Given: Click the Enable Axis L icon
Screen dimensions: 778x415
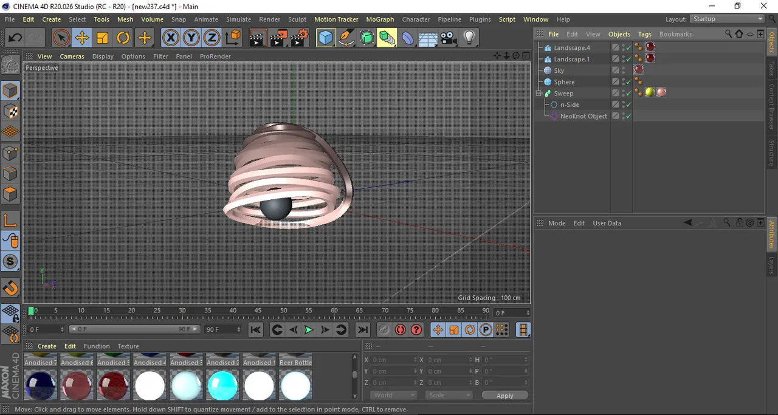Looking at the screenshot, I should pyautogui.click(x=10, y=221).
